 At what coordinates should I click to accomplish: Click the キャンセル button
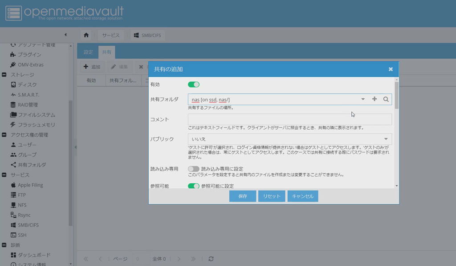coord(303,196)
